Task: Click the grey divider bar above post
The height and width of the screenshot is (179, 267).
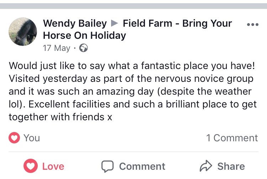Action: tap(133, 6)
